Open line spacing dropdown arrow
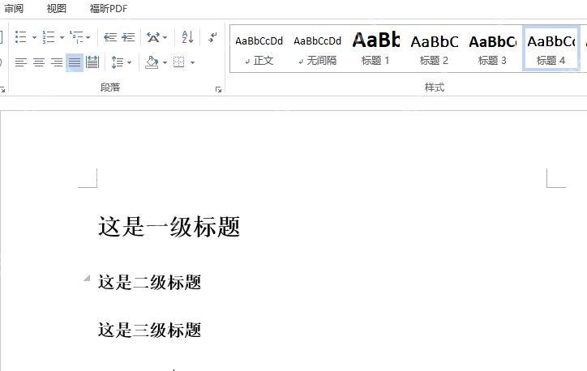Screen dimensions: 587x371 (130, 62)
